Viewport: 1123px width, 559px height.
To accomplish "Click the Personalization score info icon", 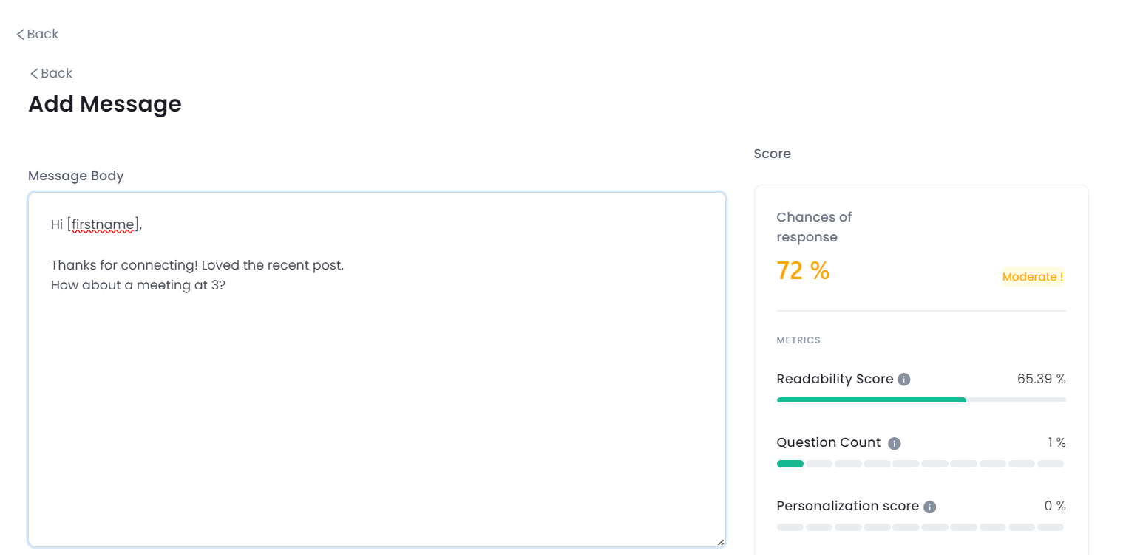I will [930, 507].
